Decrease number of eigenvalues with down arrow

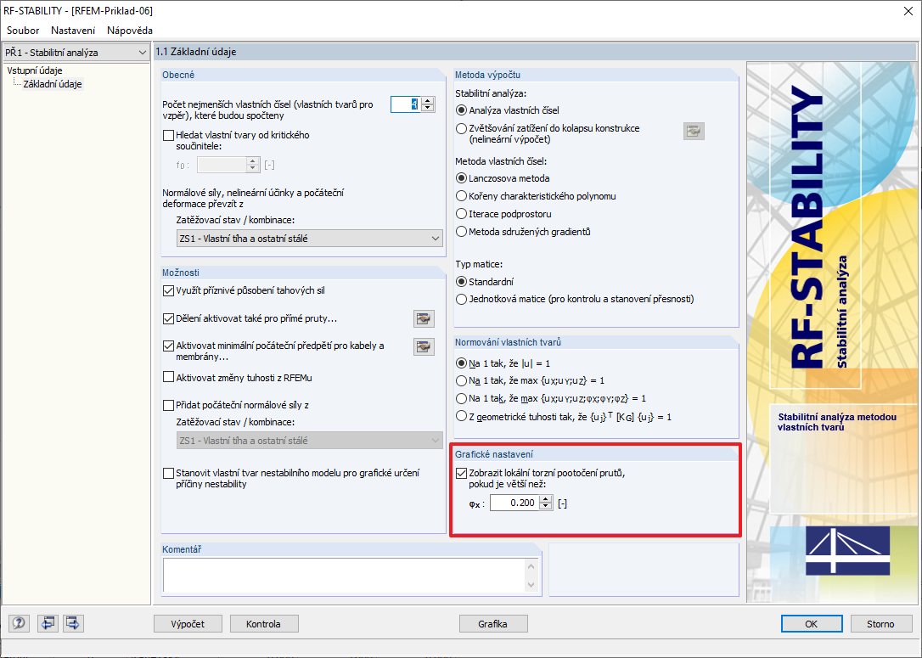pos(428,108)
